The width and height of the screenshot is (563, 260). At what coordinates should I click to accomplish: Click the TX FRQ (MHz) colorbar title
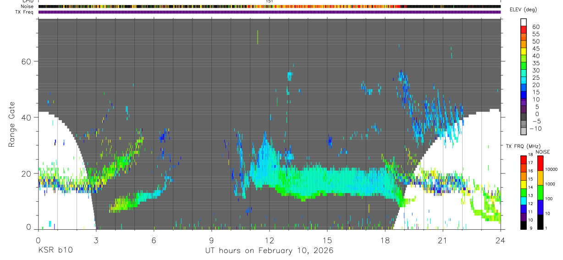pyautogui.click(x=523, y=146)
